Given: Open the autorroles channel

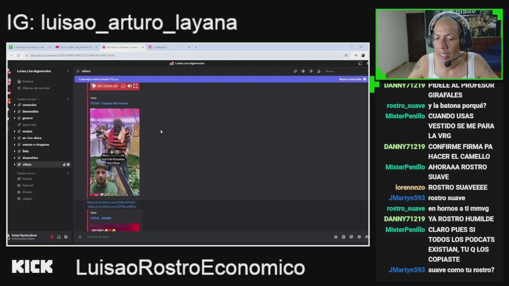Looking at the screenshot, I should (x=29, y=125).
